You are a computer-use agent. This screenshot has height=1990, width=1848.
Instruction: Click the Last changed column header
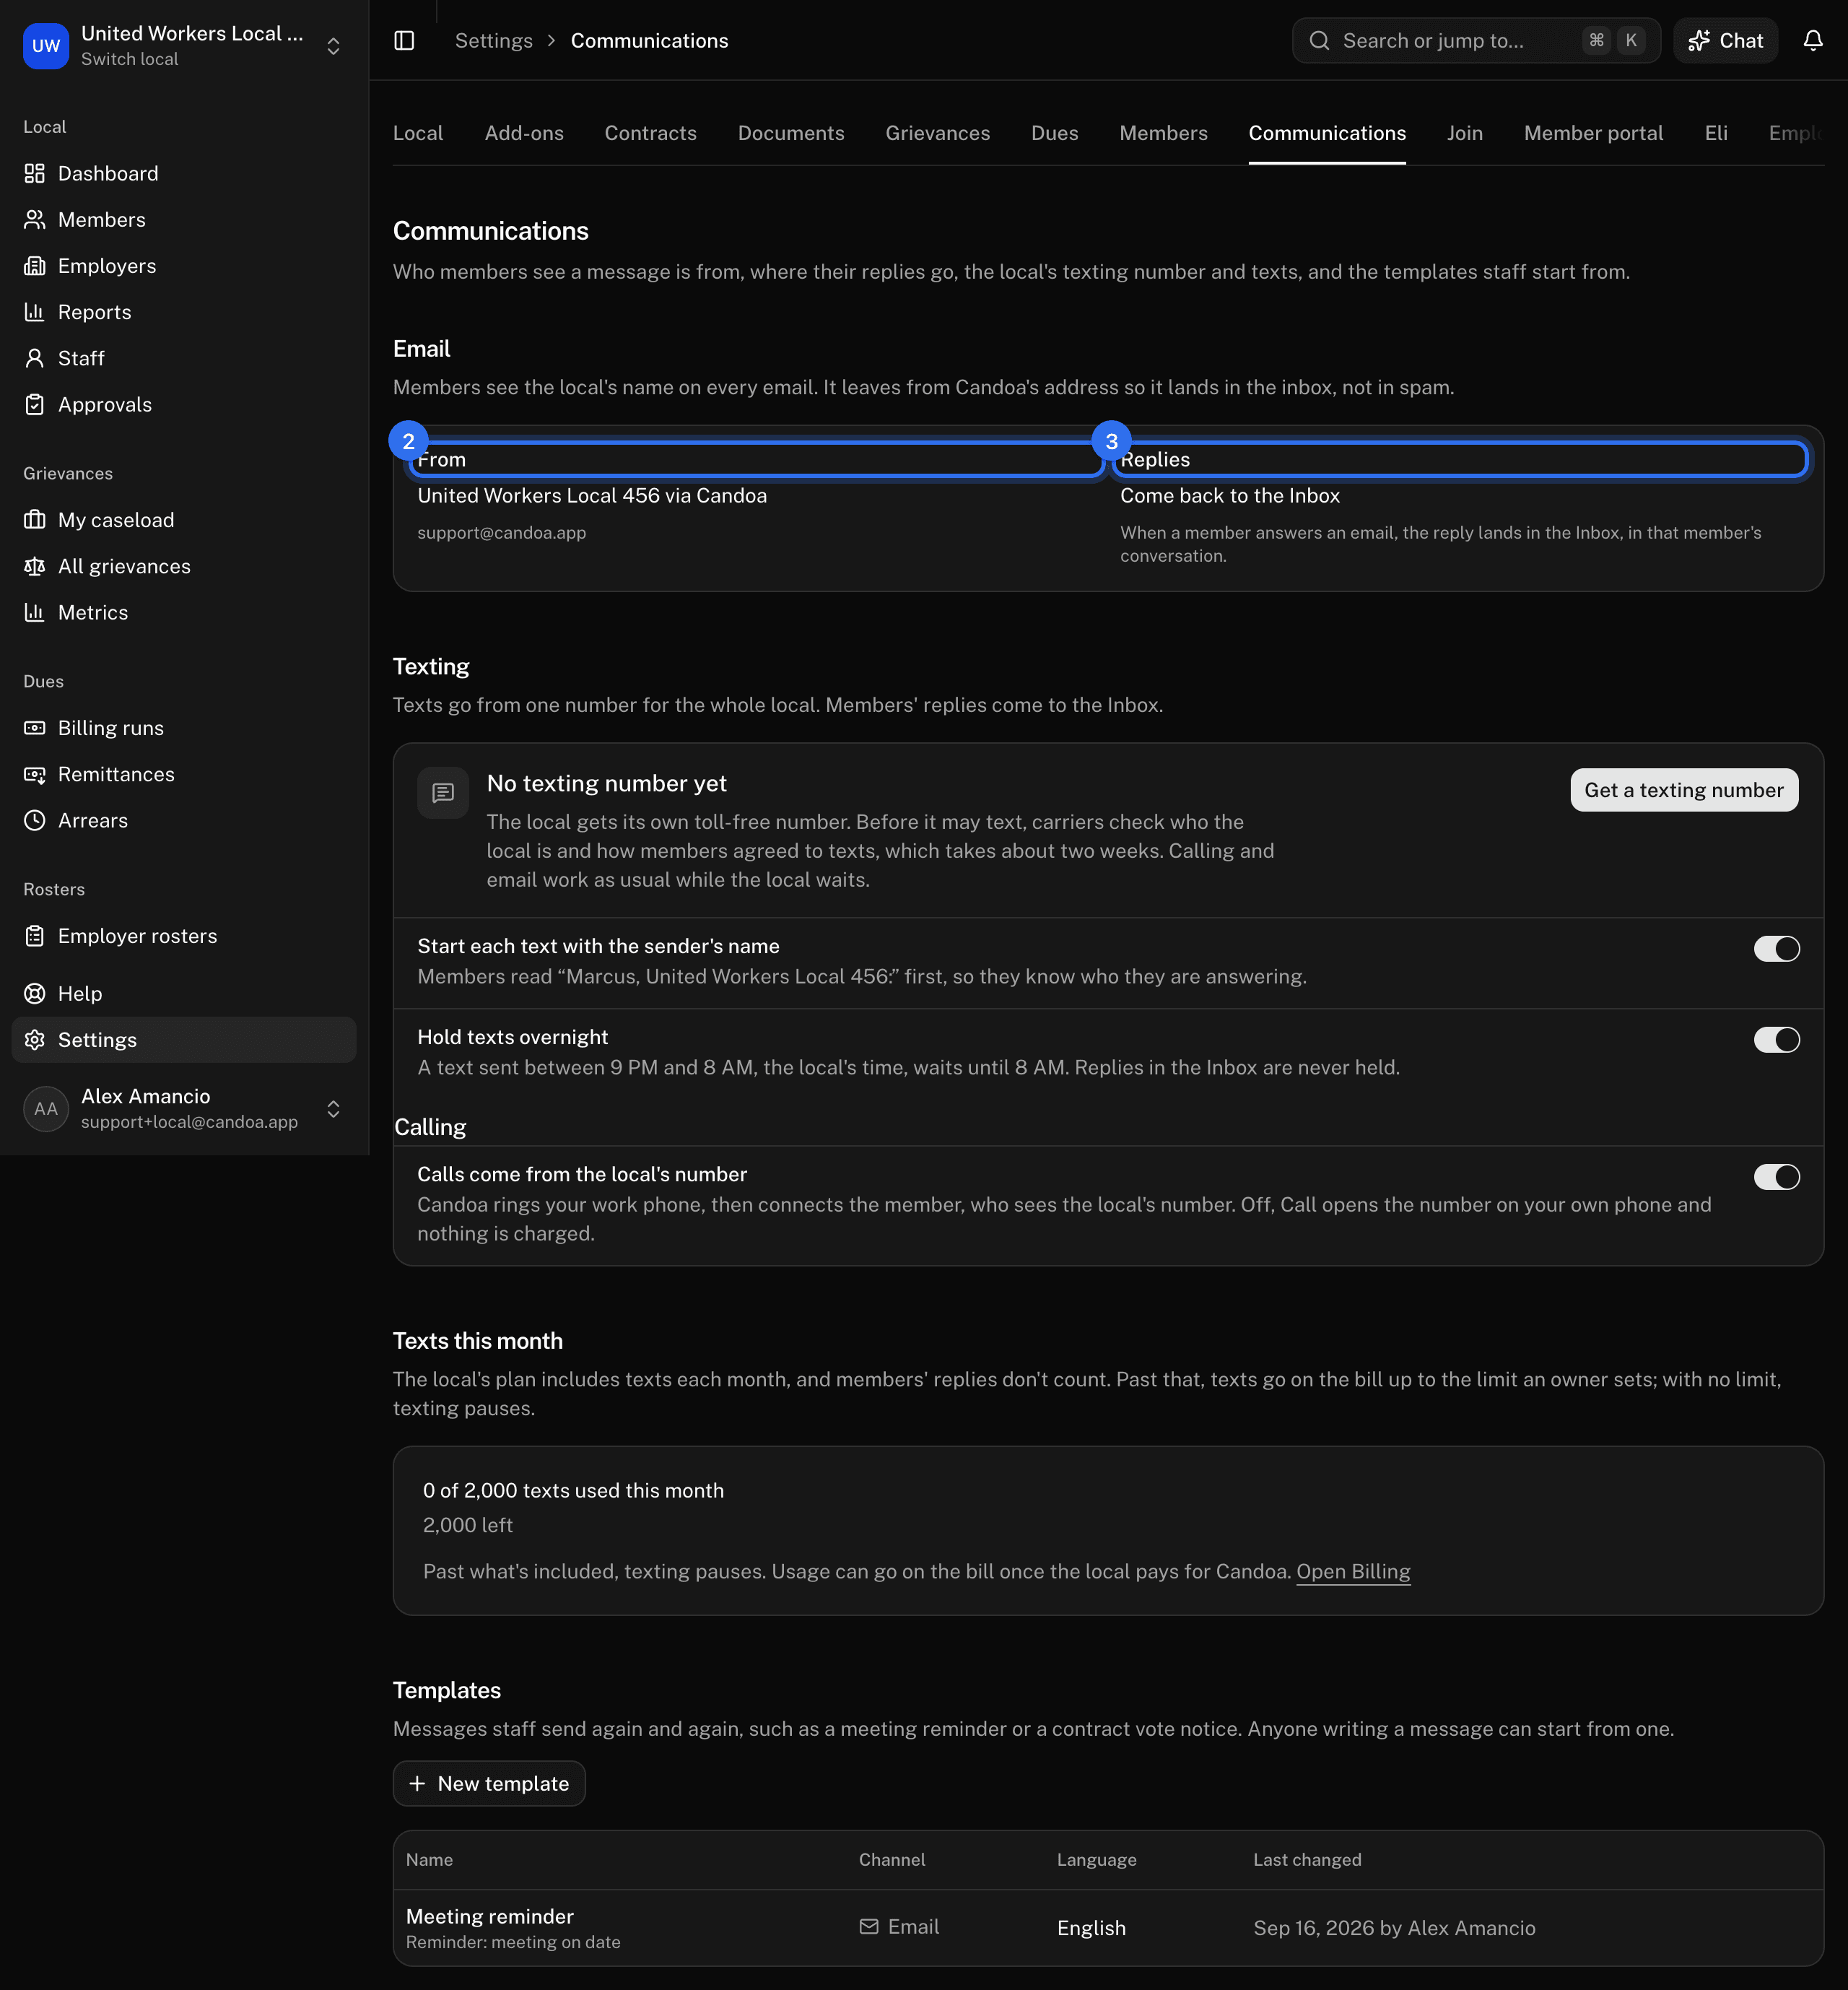(1307, 1859)
